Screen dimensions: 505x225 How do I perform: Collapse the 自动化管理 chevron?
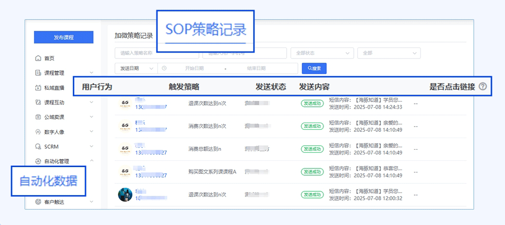click(x=91, y=161)
